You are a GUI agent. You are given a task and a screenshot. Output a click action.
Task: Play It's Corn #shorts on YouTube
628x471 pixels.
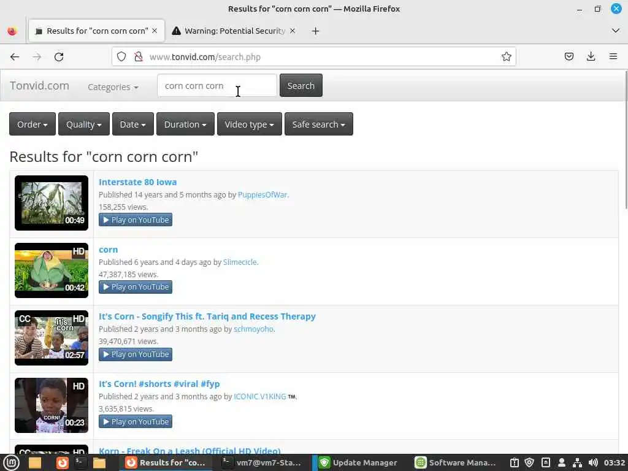click(136, 421)
